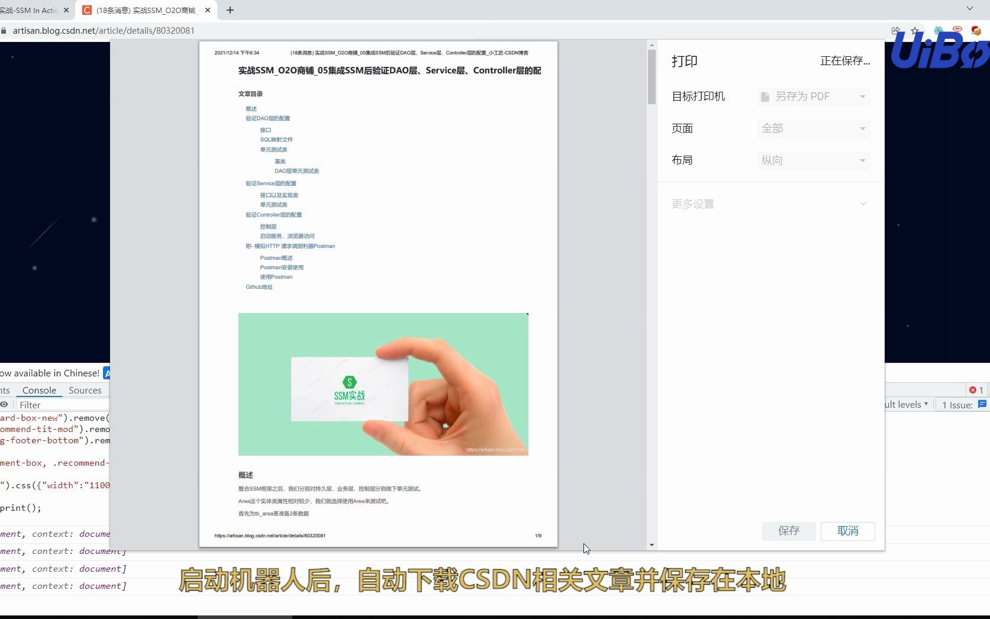Open the tab search chevron in the title bar
The width and height of the screenshot is (990, 619).
[970, 9]
